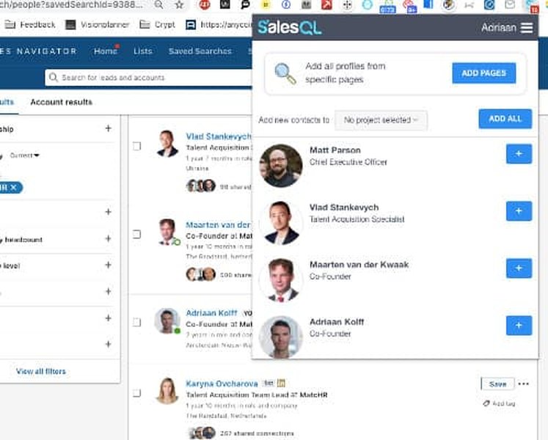Click the SalesQL logo
Viewport: 548px width, 440px height.
tap(289, 28)
